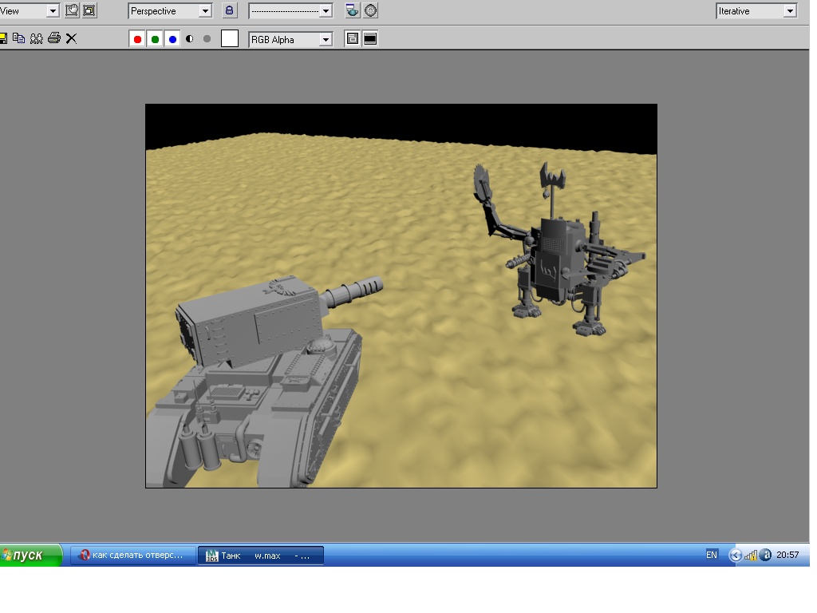Click the Clear (X) icon
This screenshot has width=817, height=613.
pos(71,38)
